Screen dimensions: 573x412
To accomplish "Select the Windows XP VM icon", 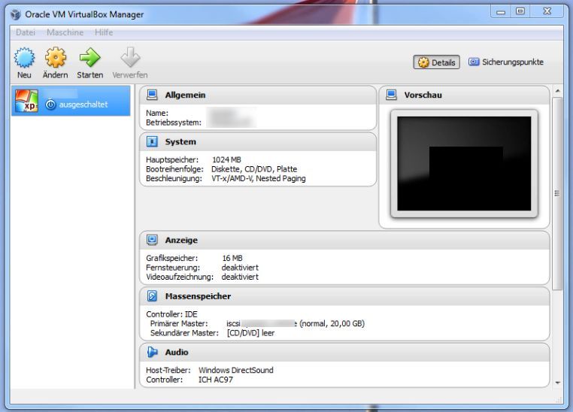I will (26, 101).
